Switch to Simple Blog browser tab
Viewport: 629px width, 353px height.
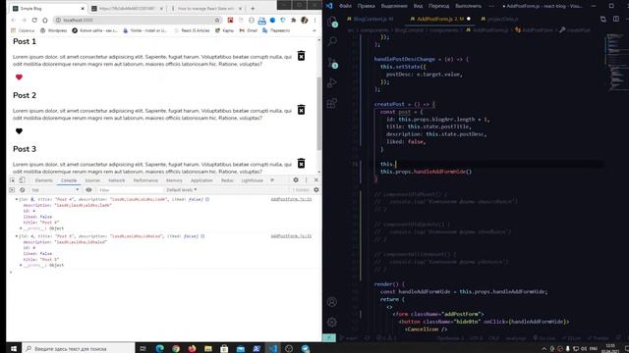click(48, 9)
